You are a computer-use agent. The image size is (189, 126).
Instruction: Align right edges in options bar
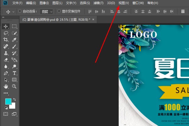[x=125, y=12]
